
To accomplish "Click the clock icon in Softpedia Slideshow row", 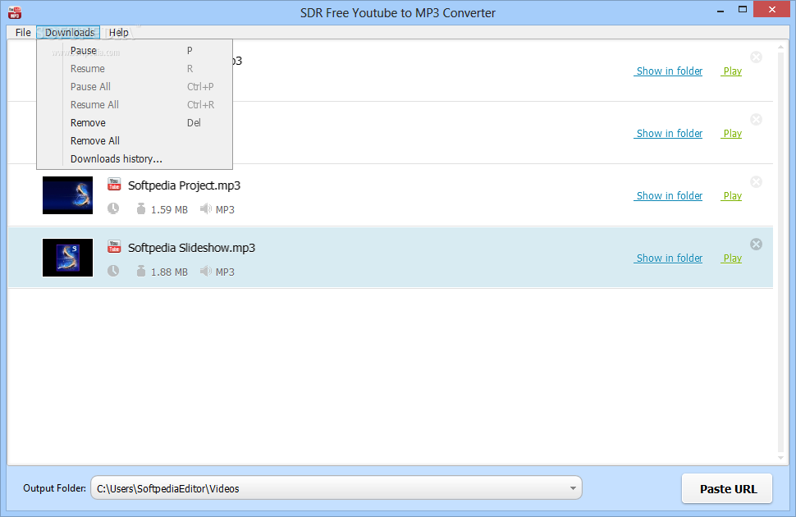I will click(113, 271).
